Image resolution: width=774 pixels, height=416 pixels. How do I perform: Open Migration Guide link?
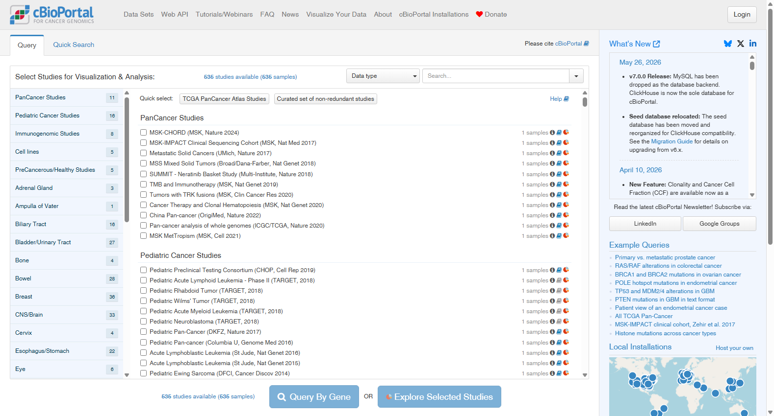click(x=672, y=141)
